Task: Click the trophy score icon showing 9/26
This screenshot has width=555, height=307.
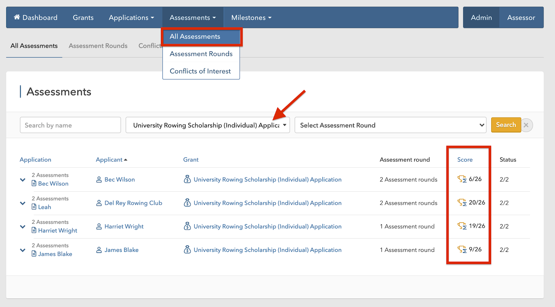Action: click(462, 249)
